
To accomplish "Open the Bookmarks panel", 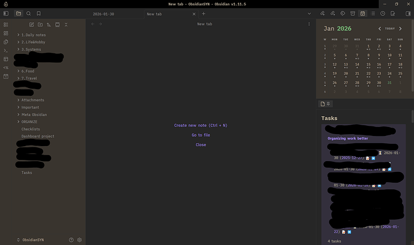I will [x=39, y=13].
